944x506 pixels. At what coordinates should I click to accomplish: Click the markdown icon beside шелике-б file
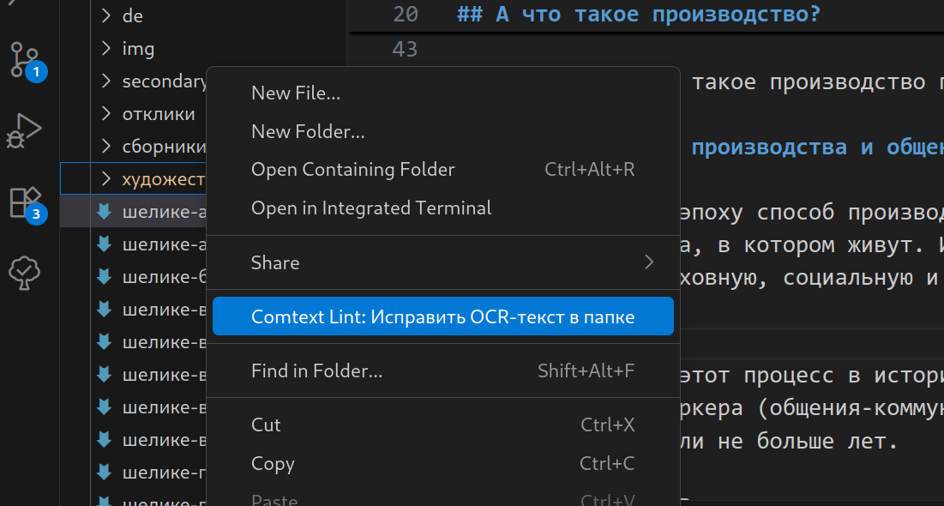(105, 277)
